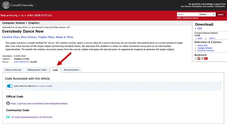Click the Official Code heading
This screenshot has width=227, height=125.
pyautogui.click(x=15, y=97)
